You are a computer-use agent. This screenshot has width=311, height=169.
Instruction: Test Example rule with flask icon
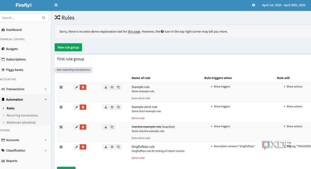(x=106, y=87)
